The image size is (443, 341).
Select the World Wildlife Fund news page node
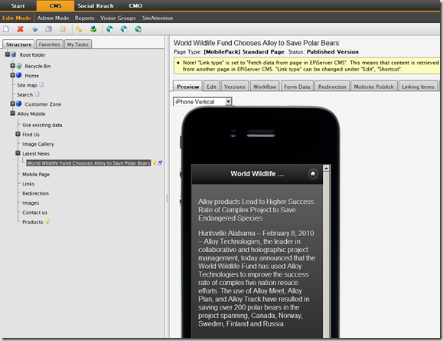pyautogui.click(x=89, y=162)
